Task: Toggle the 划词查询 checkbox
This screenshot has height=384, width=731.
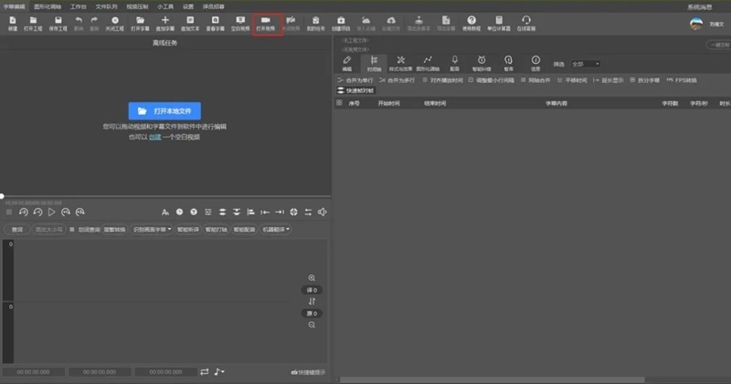Action: [73, 229]
